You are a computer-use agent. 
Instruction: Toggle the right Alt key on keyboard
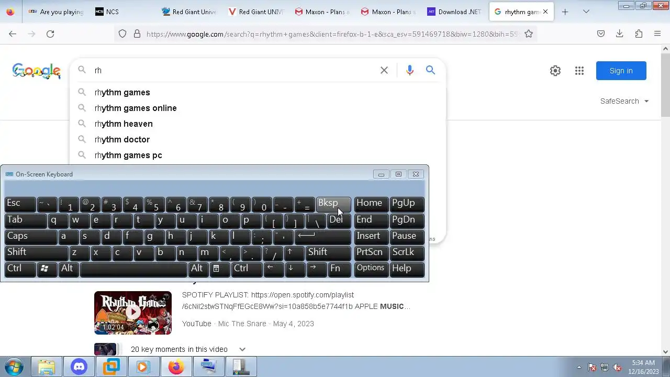(x=198, y=269)
